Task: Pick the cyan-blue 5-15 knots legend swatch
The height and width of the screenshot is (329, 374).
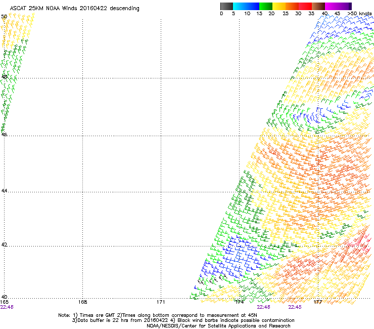Action: pyautogui.click(x=246, y=6)
